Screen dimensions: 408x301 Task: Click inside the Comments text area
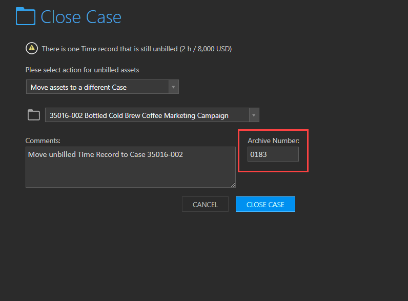[131, 167]
